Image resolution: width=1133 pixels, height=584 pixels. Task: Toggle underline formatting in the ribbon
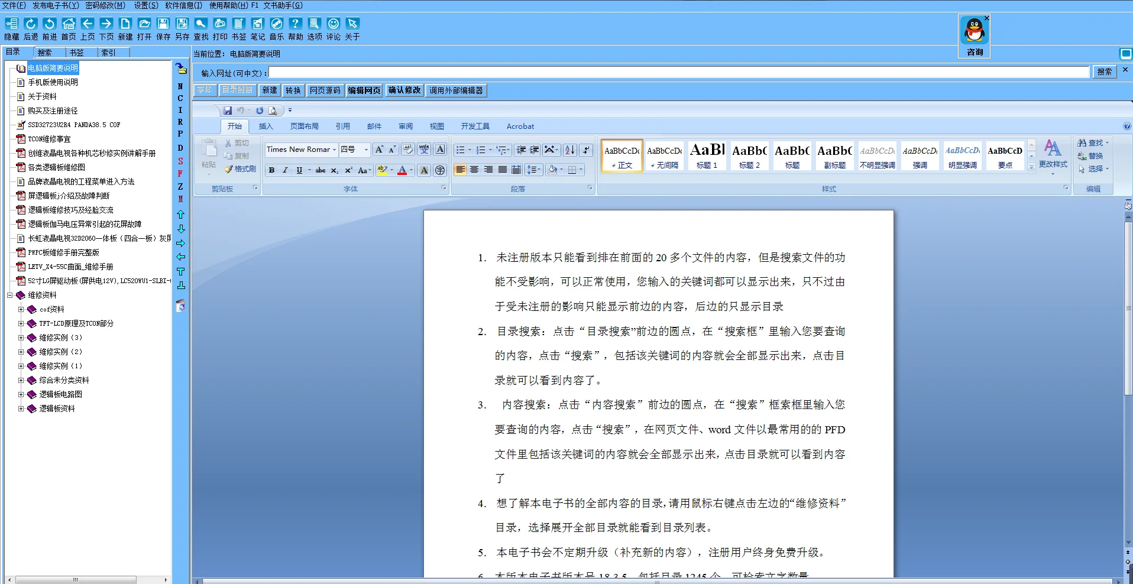click(x=299, y=170)
